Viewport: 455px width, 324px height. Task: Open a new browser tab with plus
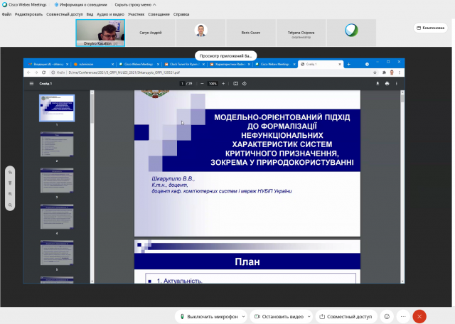tap(349, 64)
